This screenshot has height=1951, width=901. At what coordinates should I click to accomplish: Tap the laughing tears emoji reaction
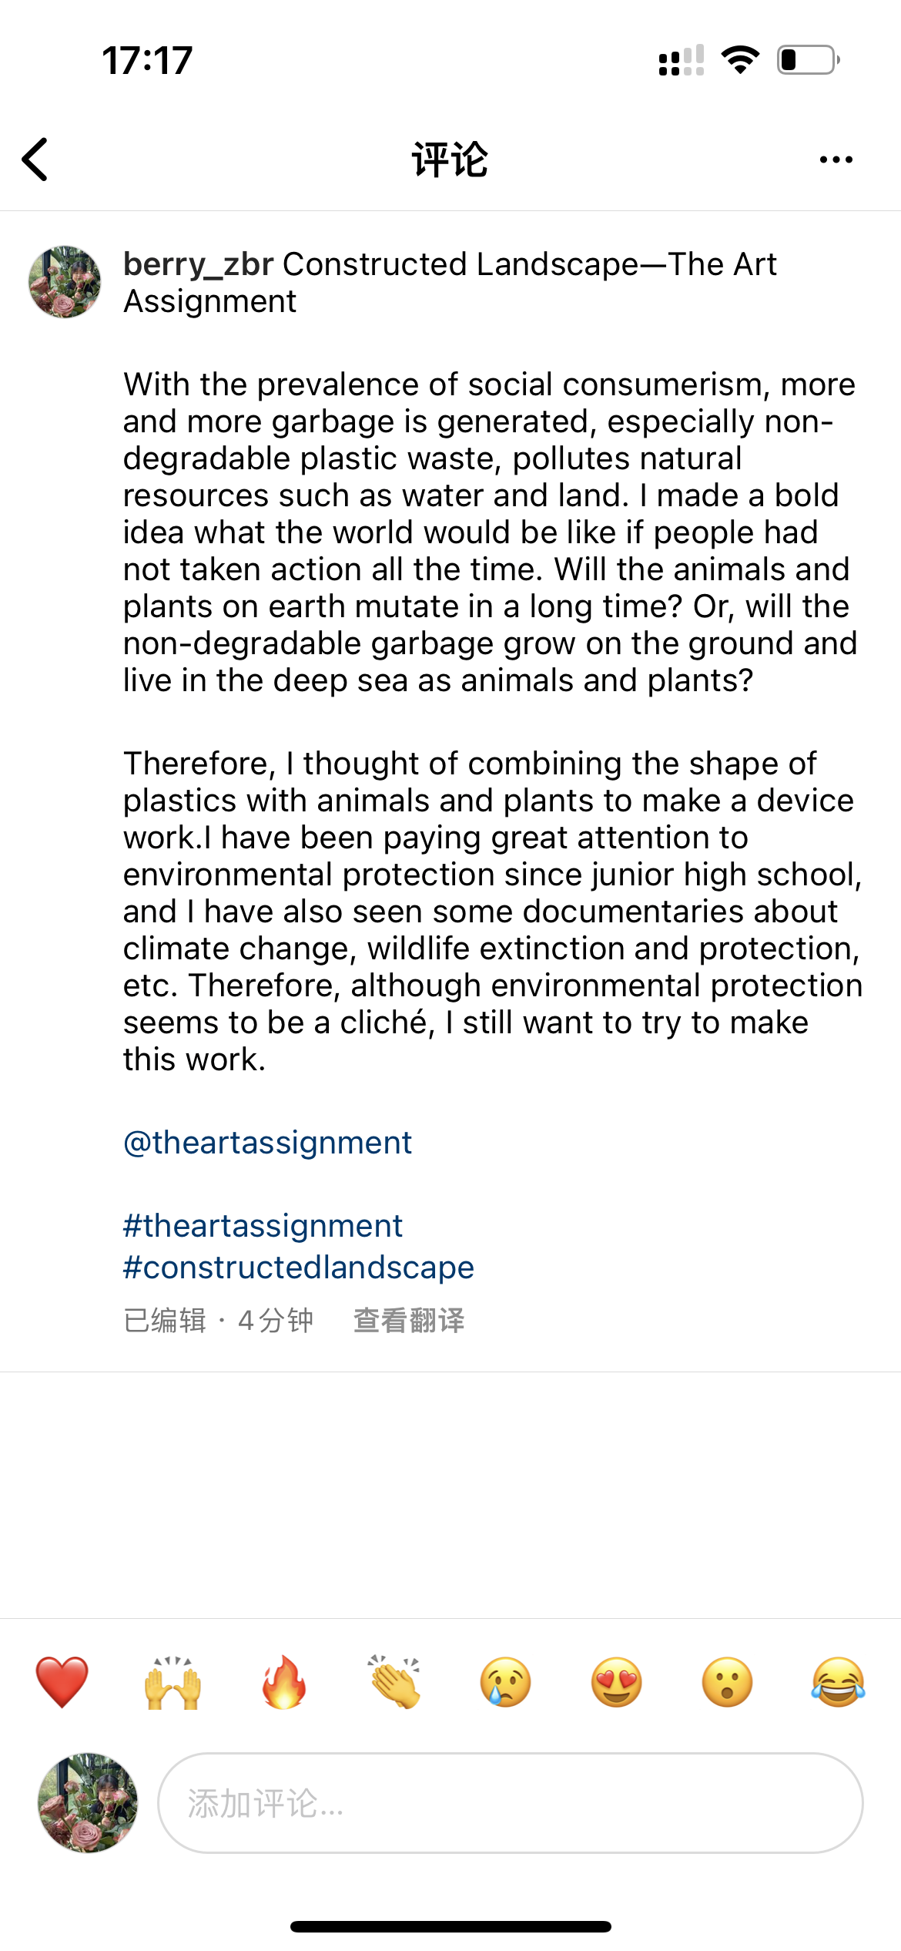(x=839, y=1681)
